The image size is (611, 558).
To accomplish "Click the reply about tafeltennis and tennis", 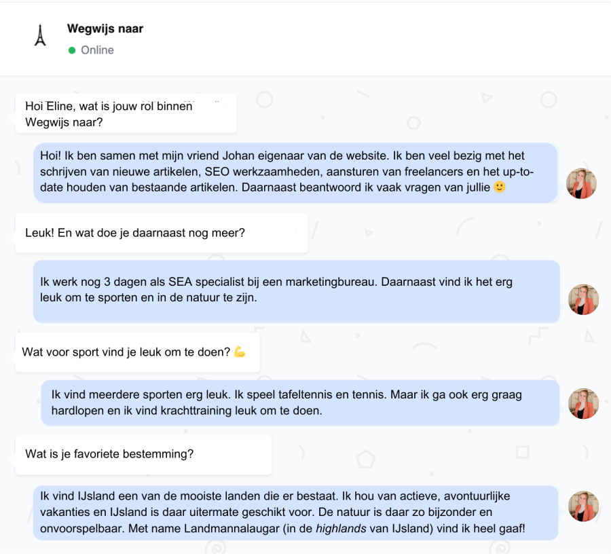I will tap(300, 403).
